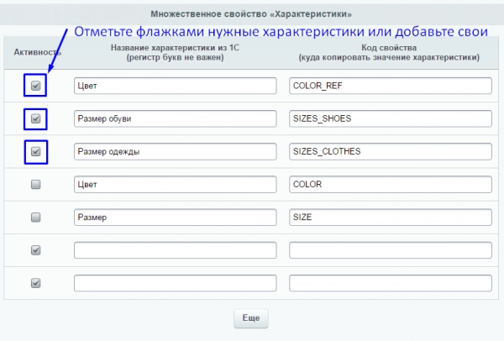
Task: Select the Размер обуви name field
Action: (x=176, y=118)
